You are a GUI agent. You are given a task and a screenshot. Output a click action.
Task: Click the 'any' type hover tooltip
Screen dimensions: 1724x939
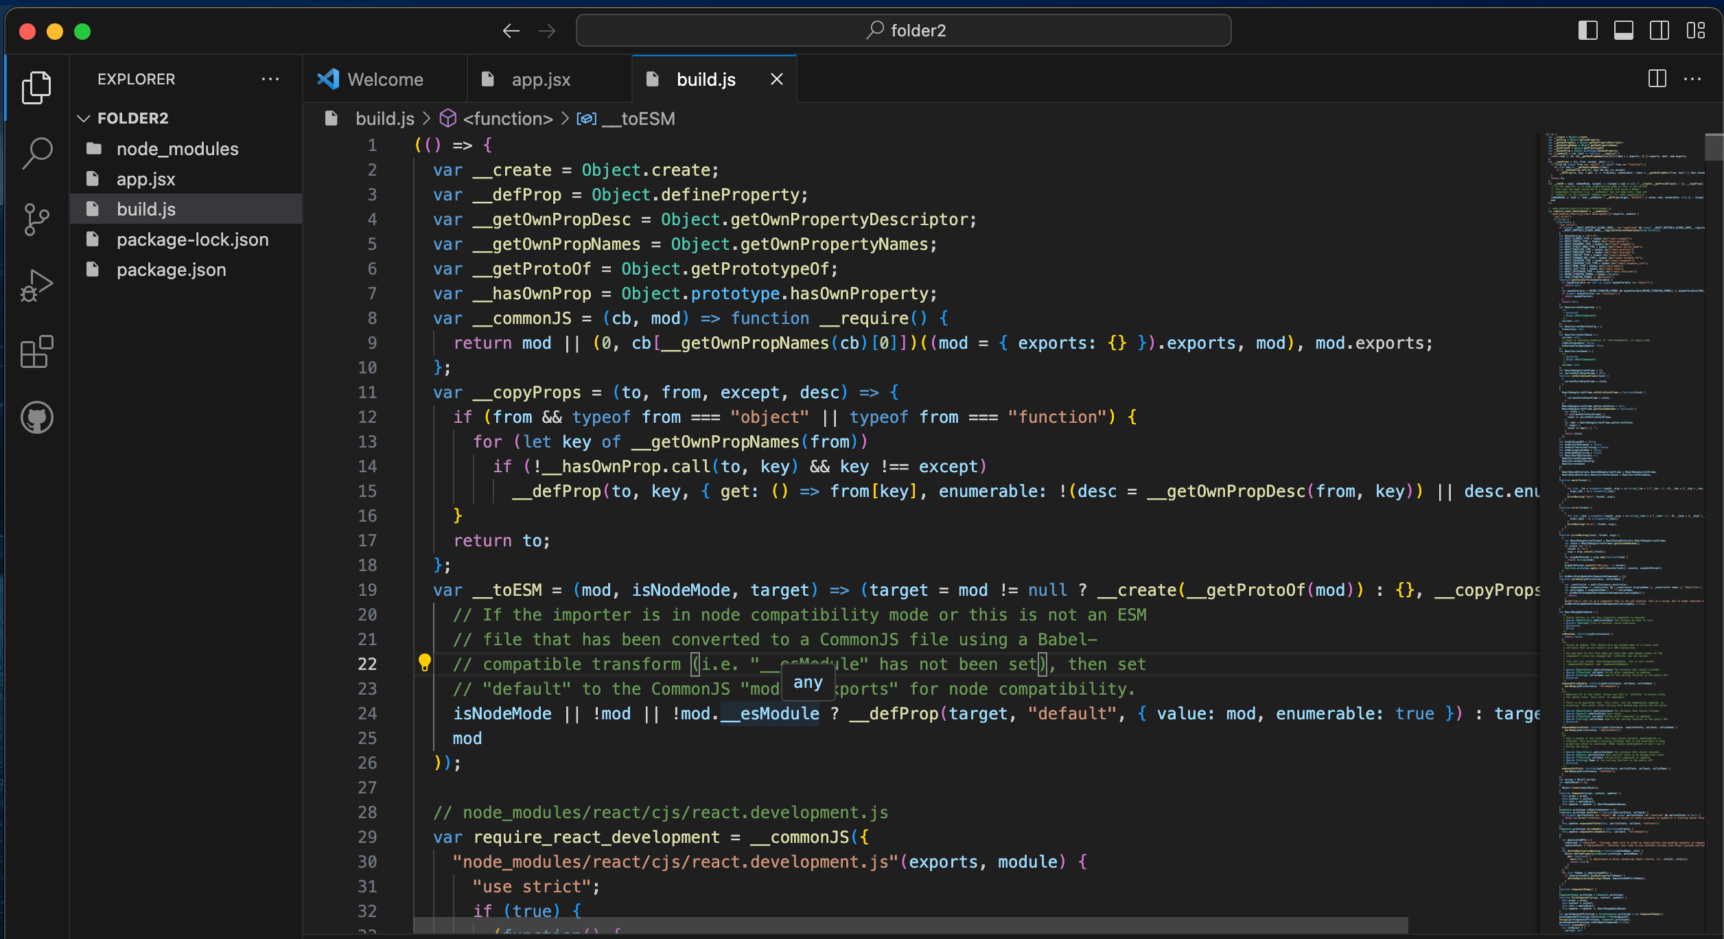pos(808,682)
